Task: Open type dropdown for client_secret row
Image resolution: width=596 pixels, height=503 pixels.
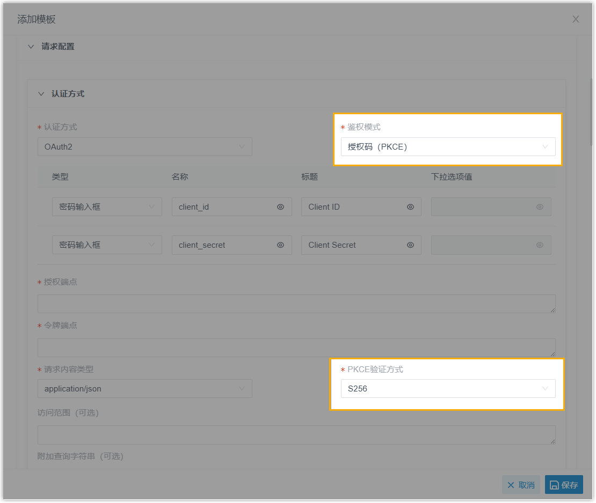Action: point(107,245)
